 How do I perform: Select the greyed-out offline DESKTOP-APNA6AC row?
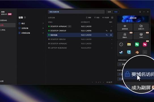(x=80, y=43)
